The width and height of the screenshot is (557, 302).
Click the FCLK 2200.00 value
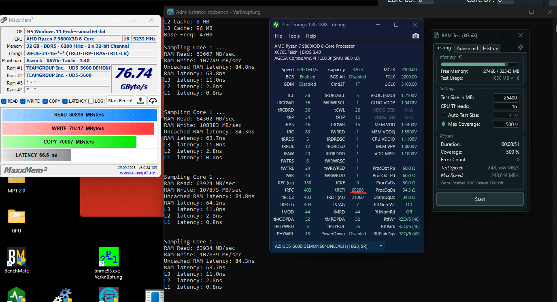pos(409,77)
